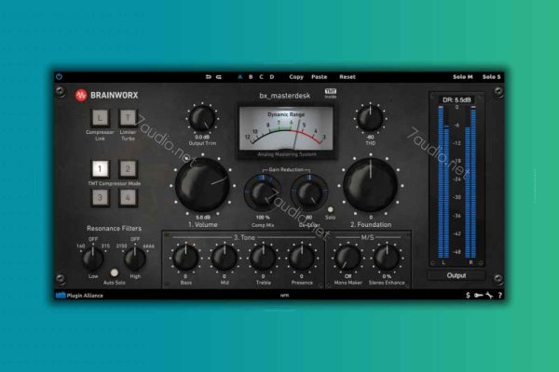Click the Treble tone knob

[x=263, y=258]
